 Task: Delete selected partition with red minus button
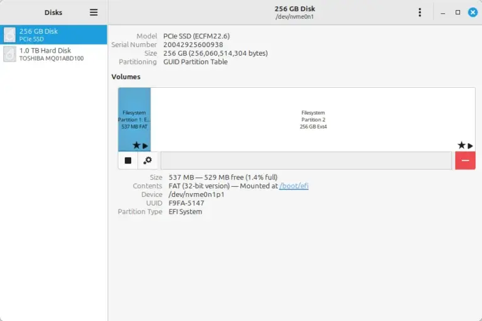click(x=465, y=160)
